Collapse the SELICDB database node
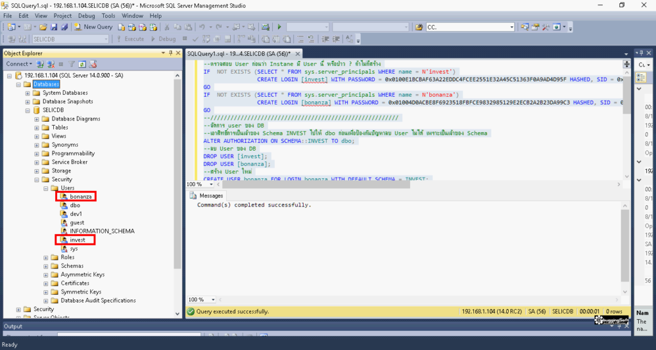The image size is (656, 350). tap(28, 110)
